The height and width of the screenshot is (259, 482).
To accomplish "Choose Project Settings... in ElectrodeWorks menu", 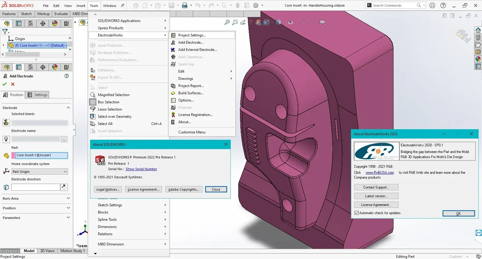I will click(202, 35).
